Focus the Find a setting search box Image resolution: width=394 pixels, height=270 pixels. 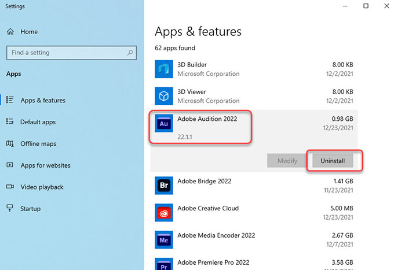(71, 53)
